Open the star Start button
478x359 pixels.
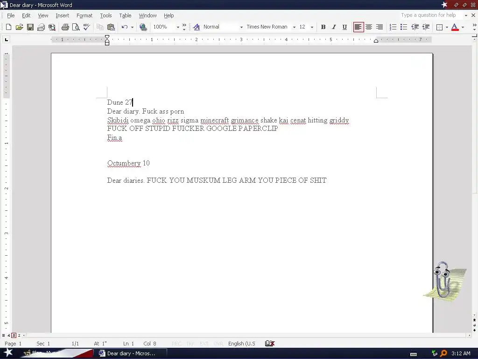[x=8, y=353]
